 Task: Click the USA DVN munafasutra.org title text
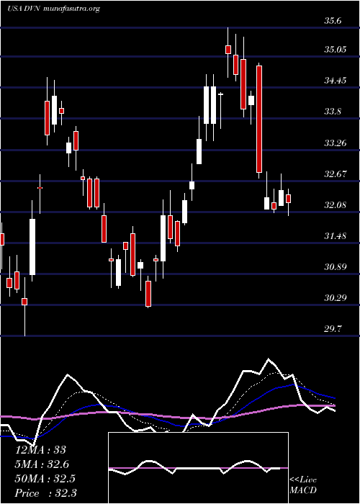[53, 9]
